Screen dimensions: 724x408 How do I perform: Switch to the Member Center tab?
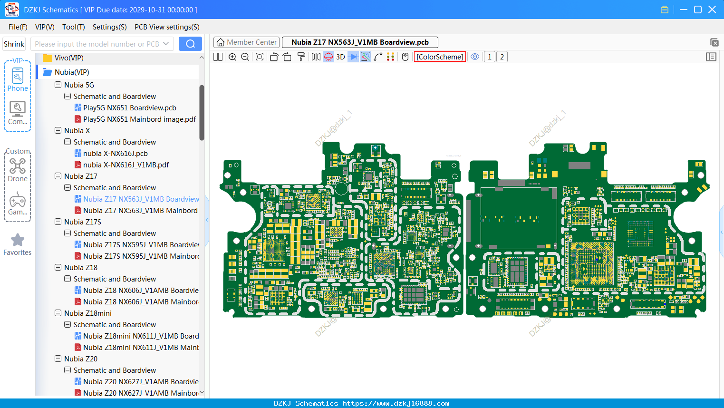[x=247, y=42]
